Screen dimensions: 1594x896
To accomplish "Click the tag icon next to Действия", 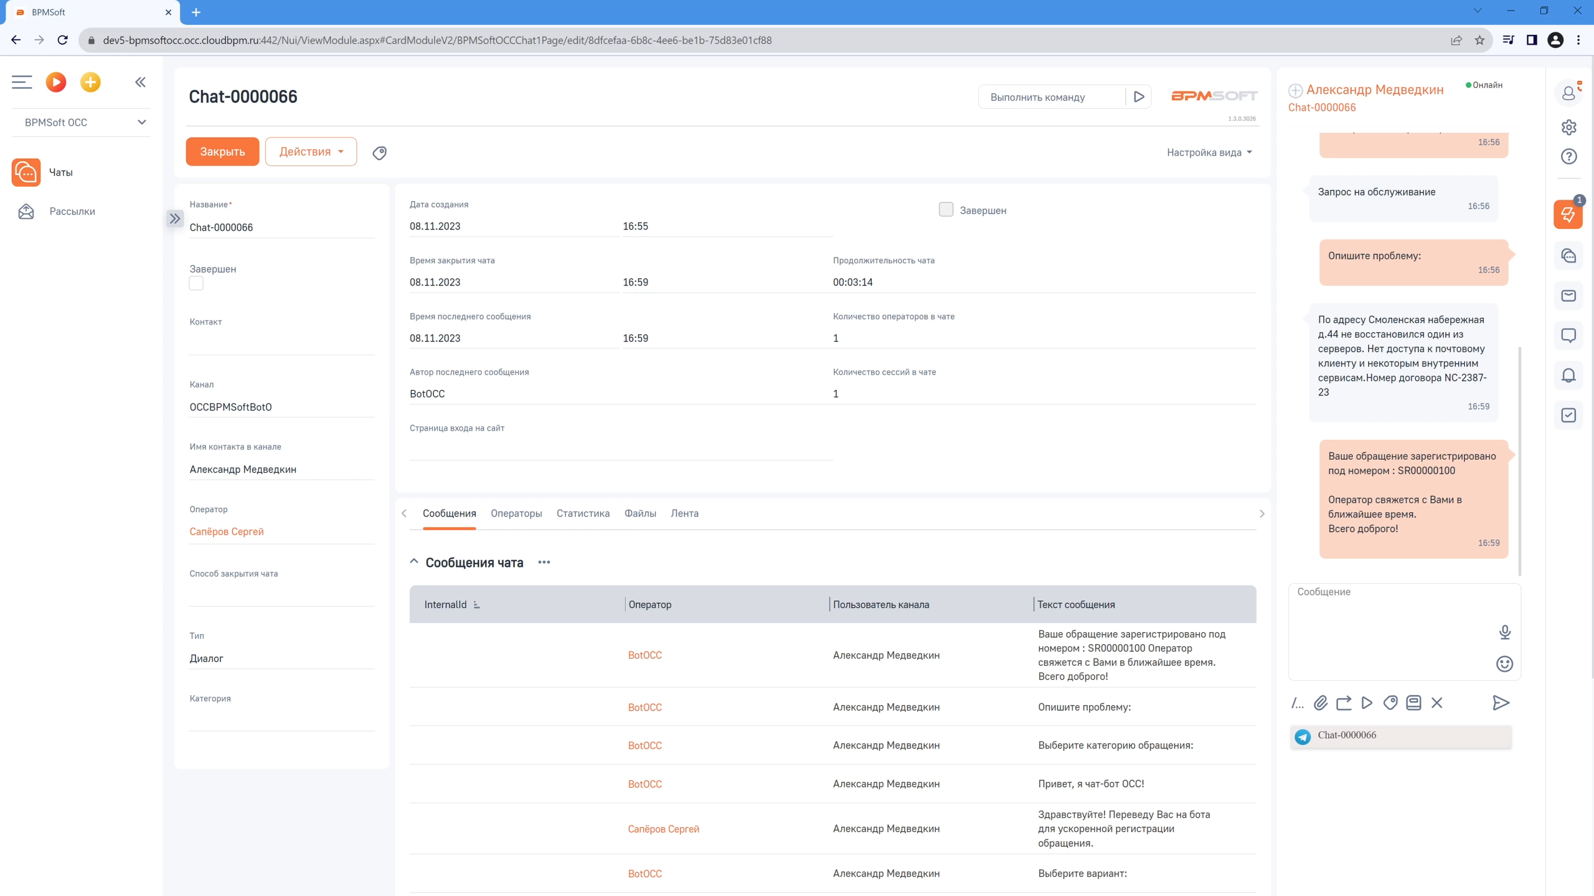I will [379, 152].
